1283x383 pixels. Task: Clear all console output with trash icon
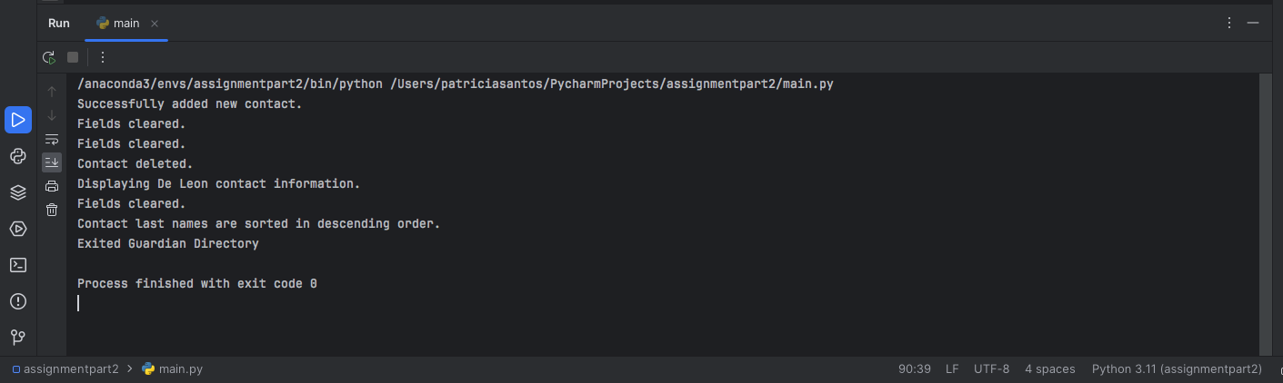(x=52, y=210)
